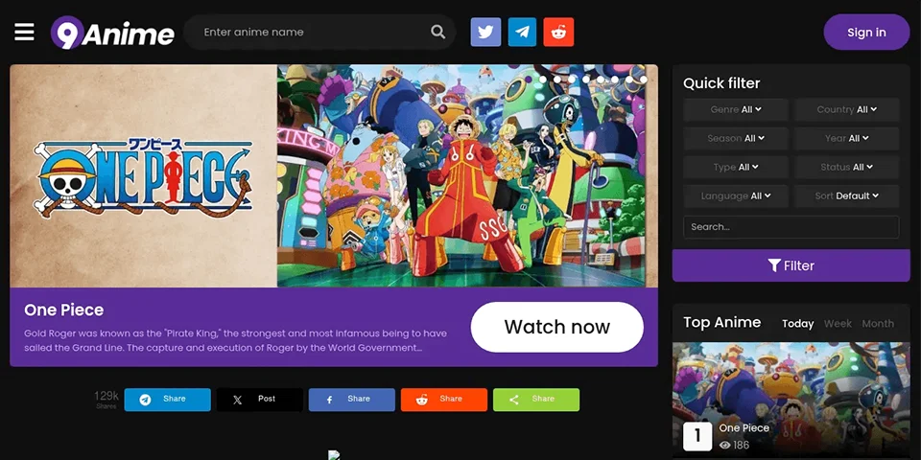The width and height of the screenshot is (921, 460).
Task: Go to the 9Anime logo homepage
Action: (x=112, y=33)
